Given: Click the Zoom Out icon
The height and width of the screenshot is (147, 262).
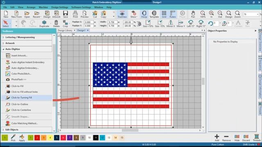Looking at the screenshot, I should tap(220, 14).
